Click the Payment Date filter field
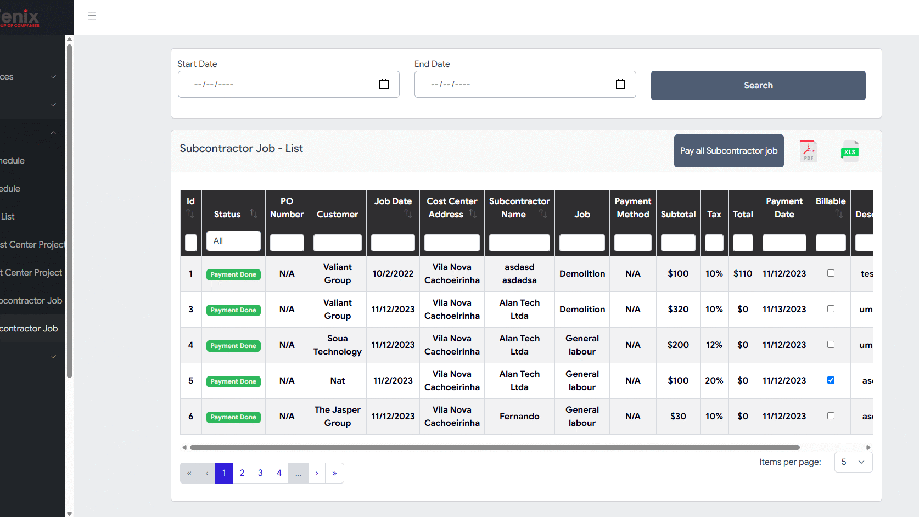 [x=784, y=243]
